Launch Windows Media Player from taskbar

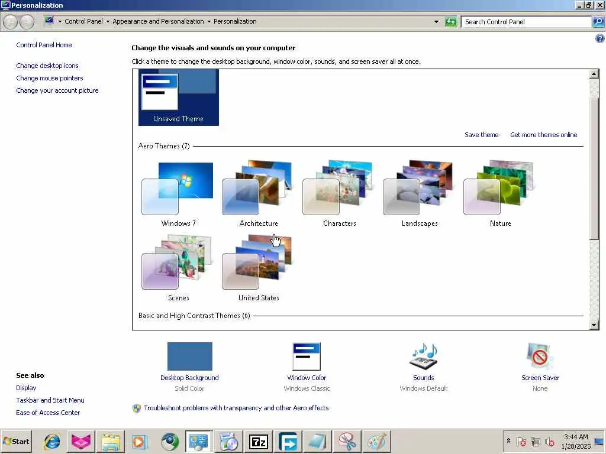tap(140, 441)
